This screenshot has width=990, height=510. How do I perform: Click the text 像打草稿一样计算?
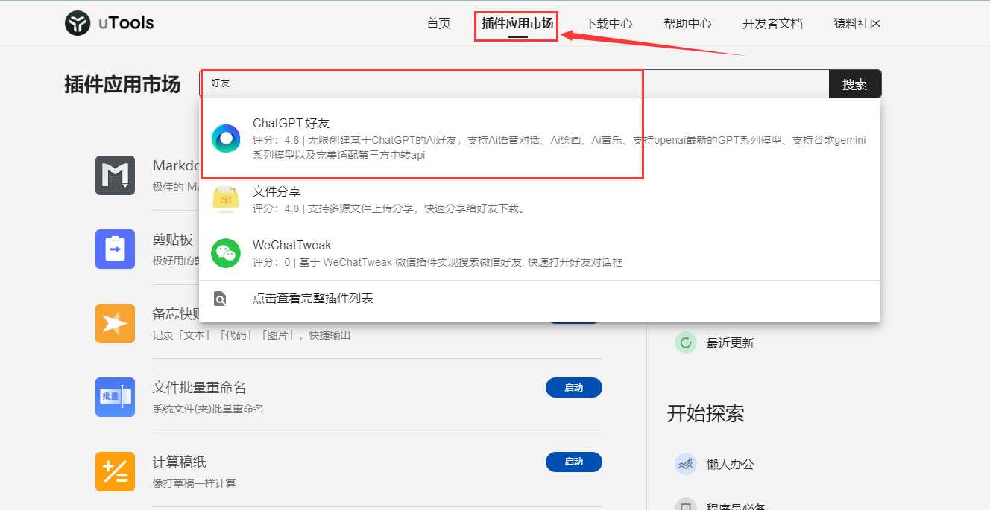pos(195,483)
